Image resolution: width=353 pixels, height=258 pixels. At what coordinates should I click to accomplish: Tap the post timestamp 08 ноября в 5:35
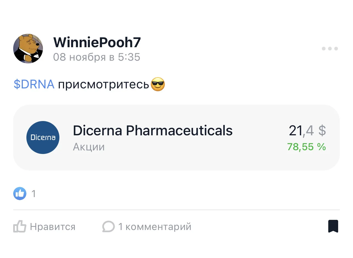pyautogui.click(x=97, y=57)
